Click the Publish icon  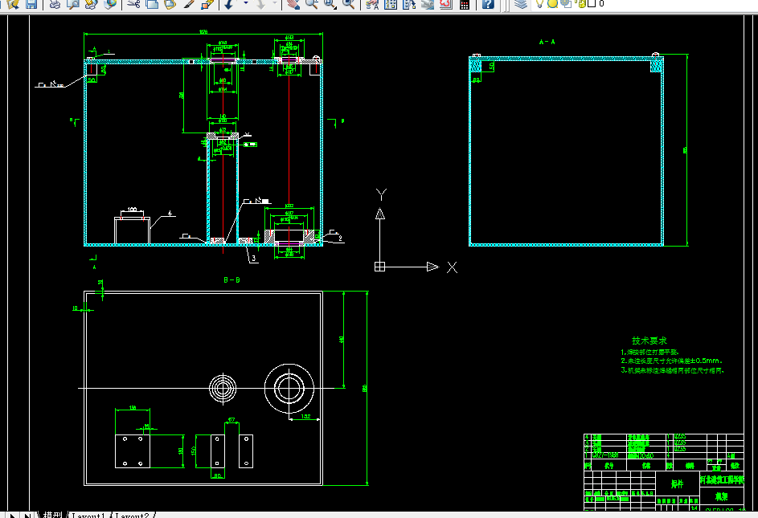91,4
